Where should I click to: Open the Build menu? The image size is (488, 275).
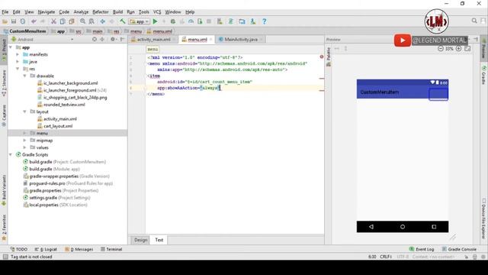[x=117, y=12]
